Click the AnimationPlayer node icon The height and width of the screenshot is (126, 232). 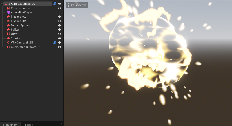8,12
